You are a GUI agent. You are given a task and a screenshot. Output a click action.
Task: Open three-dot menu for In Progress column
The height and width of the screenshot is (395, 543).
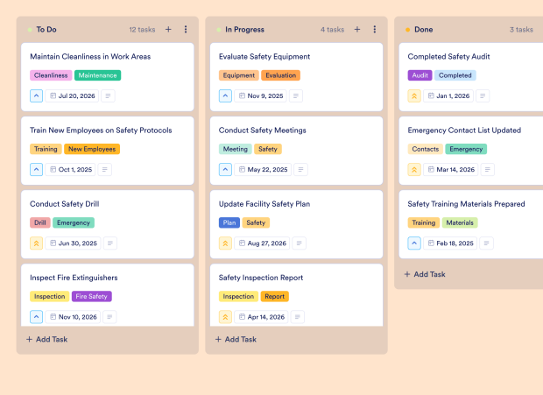point(375,29)
